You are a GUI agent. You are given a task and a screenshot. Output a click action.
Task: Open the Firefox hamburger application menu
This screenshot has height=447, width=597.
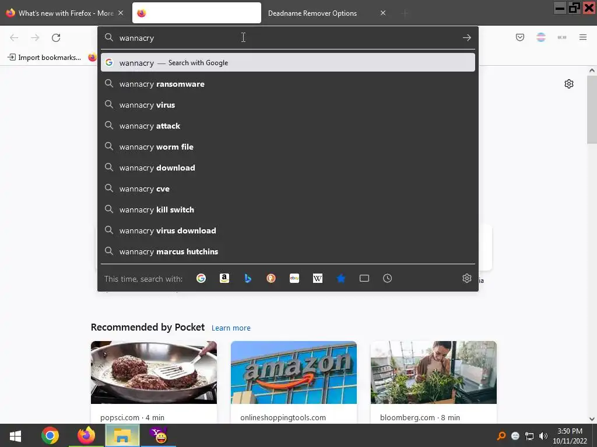(x=582, y=37)
